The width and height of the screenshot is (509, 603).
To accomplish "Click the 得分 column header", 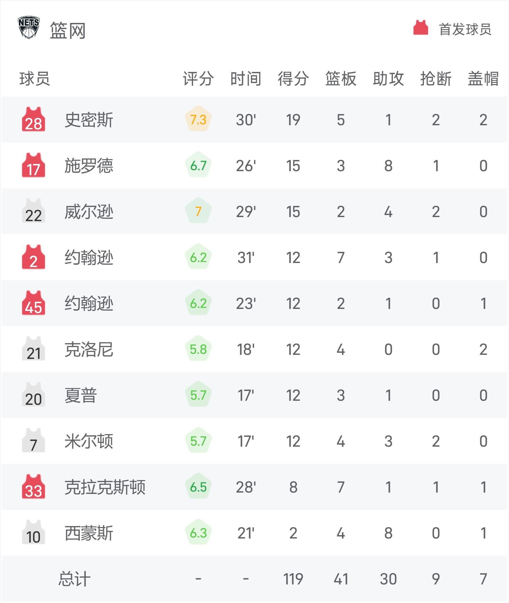I will click(x=293, y=79).
